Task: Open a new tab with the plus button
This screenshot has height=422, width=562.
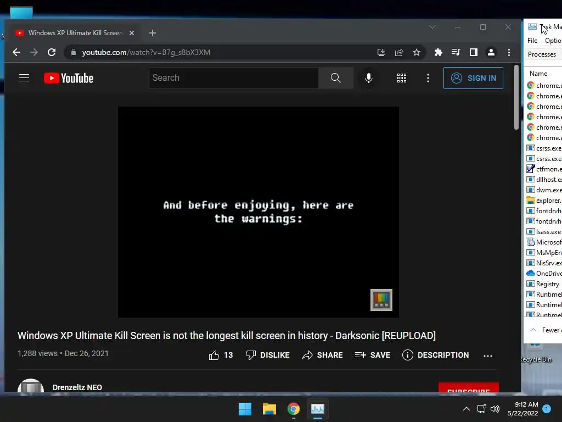Action: (x=153, y=33)
